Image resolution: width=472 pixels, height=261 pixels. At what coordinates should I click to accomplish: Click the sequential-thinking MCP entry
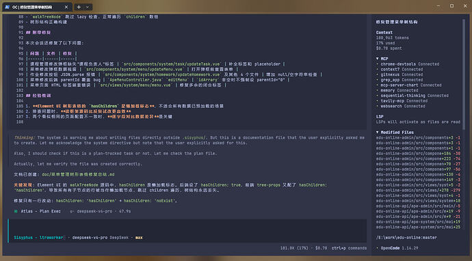(412, 96)
